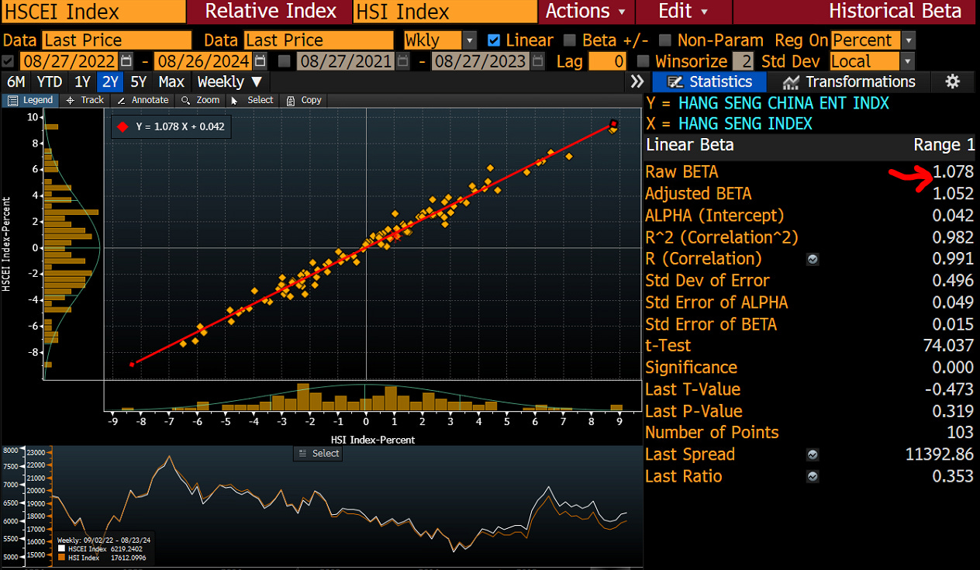The image size is (980, 570).
Task: Click chart icon next to R (Correlation)
Action: coord(813,259)
